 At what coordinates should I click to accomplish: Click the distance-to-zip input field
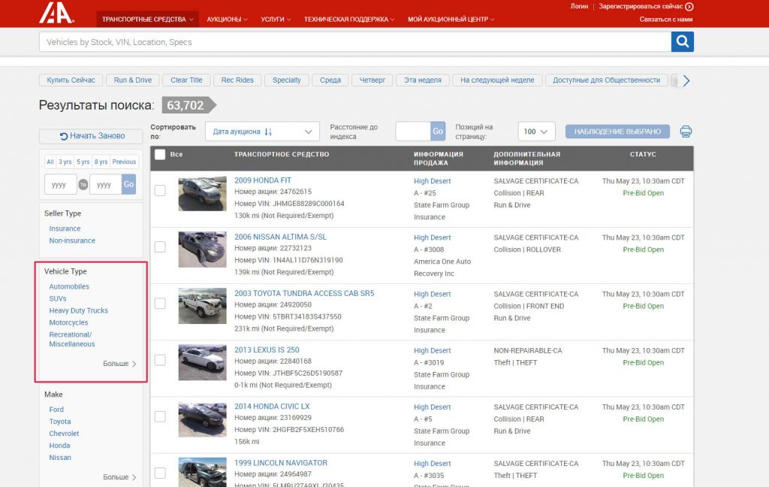click(x=413, y=132)
